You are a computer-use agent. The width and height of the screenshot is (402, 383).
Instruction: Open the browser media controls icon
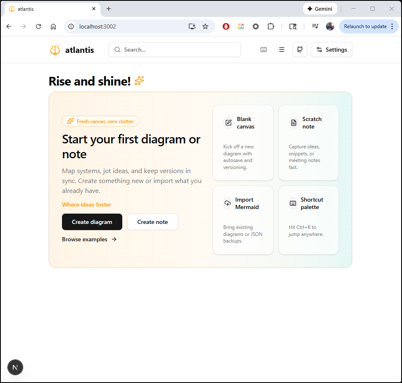pyautogui.click(x=315, y=26)
